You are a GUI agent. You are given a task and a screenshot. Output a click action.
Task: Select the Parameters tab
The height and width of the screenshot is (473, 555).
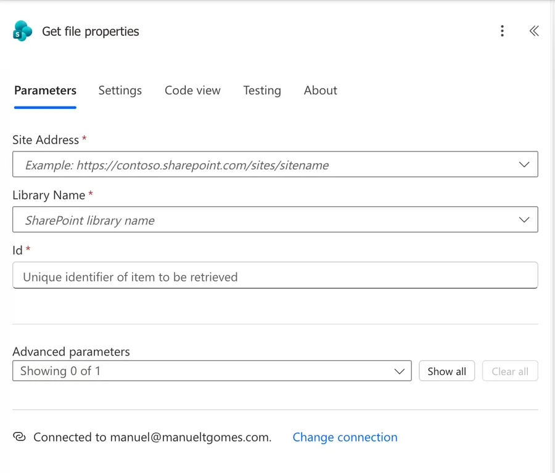point(45,91)
